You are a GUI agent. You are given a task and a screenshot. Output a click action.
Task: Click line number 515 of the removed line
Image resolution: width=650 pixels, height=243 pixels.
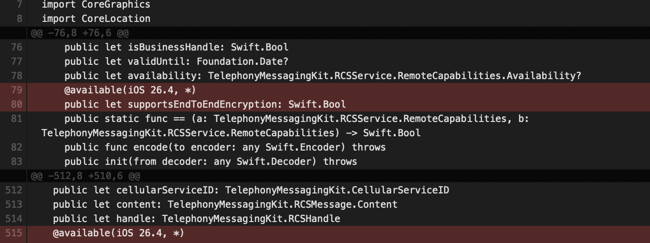[14, 233]
